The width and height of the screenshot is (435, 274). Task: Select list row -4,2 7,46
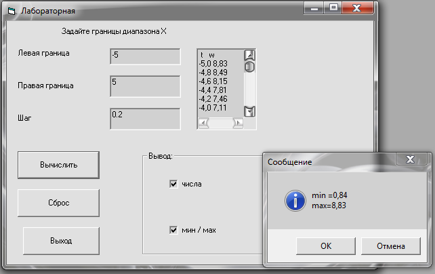[213, 99]
